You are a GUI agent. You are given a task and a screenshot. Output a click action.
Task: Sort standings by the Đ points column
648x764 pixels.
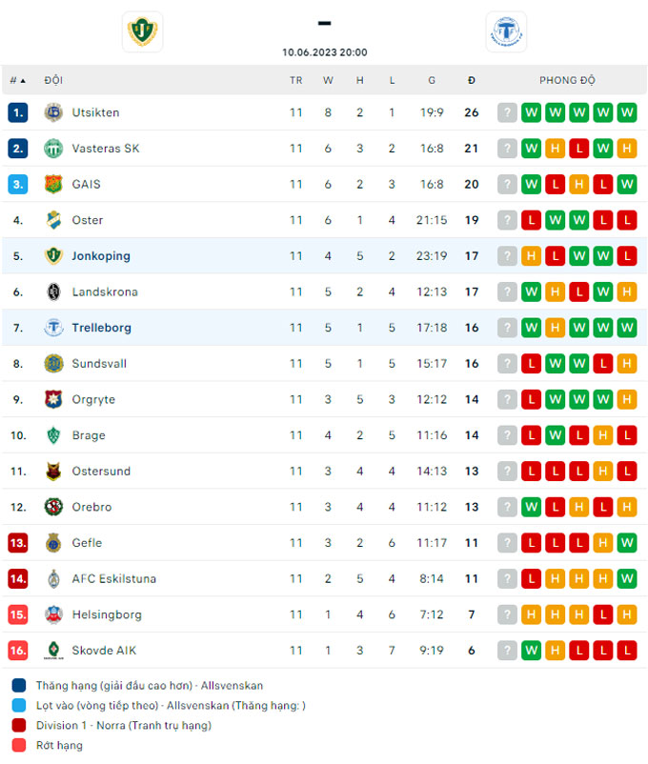471,80
